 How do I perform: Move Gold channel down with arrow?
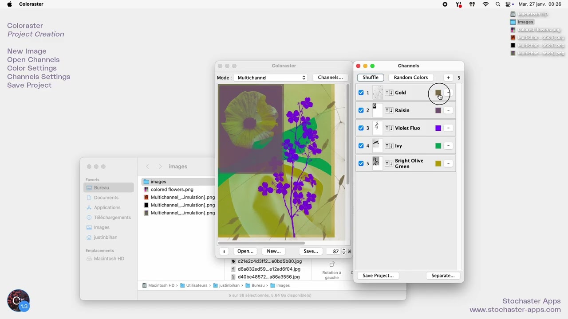(391, 93)
